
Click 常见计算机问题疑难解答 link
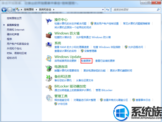[x=137, y=24]
